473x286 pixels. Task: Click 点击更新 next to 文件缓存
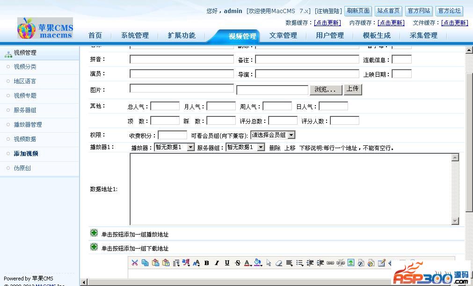455,23
